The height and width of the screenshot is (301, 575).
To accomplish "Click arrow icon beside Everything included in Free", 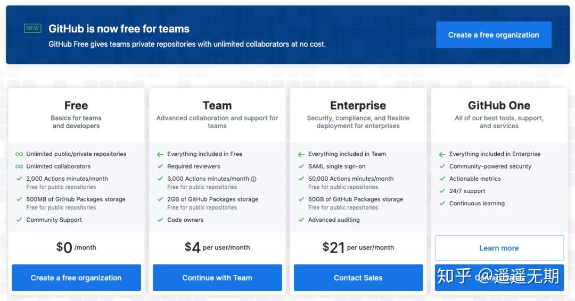I will (x=160, y=154).
